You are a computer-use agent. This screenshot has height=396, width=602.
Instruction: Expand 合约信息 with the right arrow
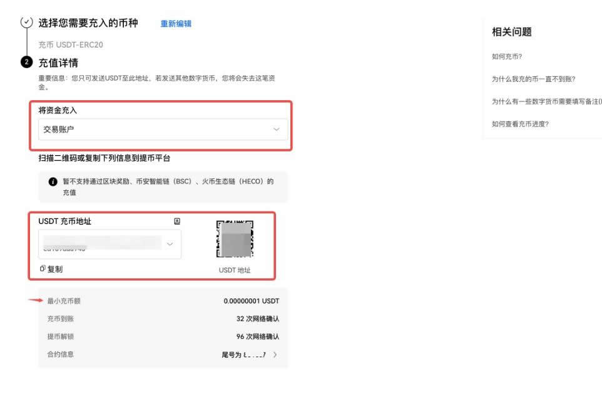(275, 355)
